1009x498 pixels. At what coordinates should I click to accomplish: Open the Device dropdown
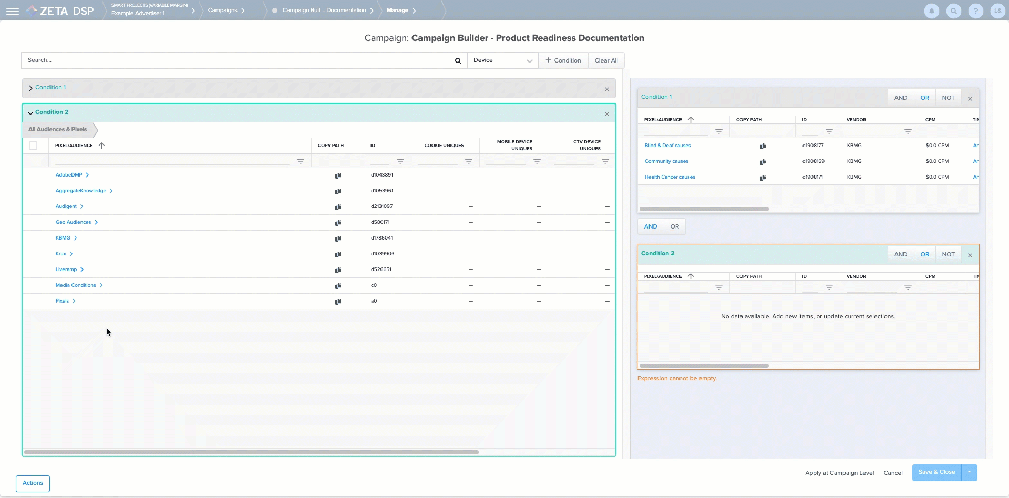point(502,60)
